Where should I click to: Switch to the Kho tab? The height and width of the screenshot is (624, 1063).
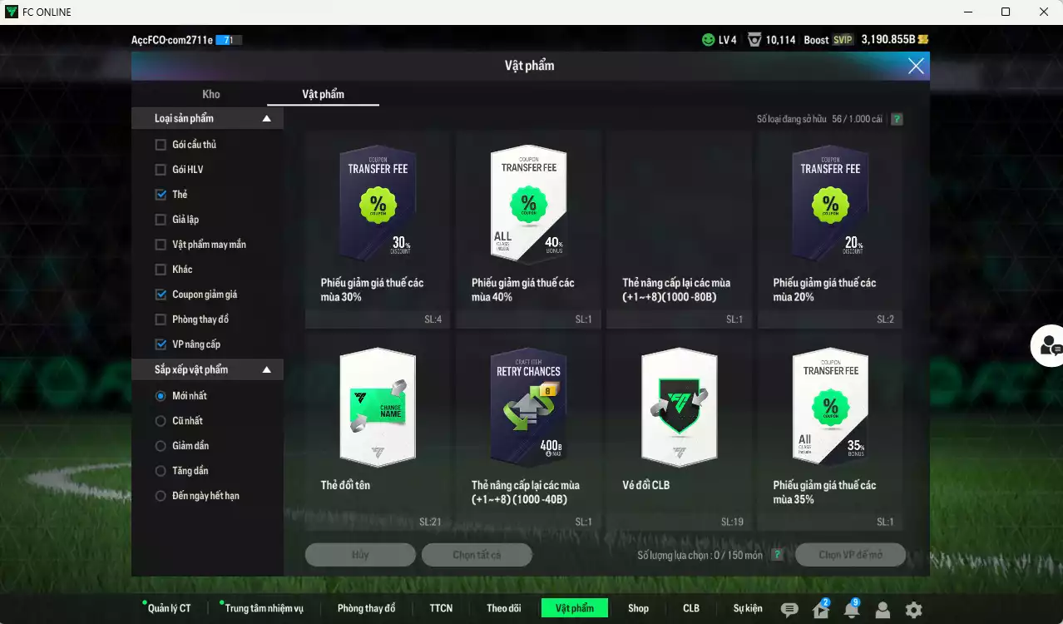tap(211, 94)
